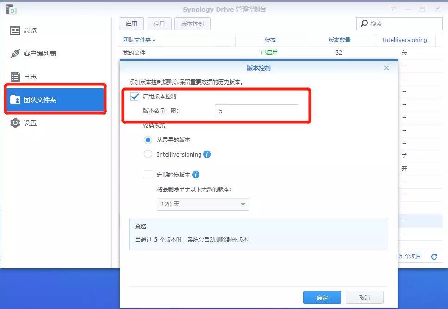The height and width of the screenshot is (309, 448).
Task: Click the 版本数量上限 input field
Action: tap(256, 111)
